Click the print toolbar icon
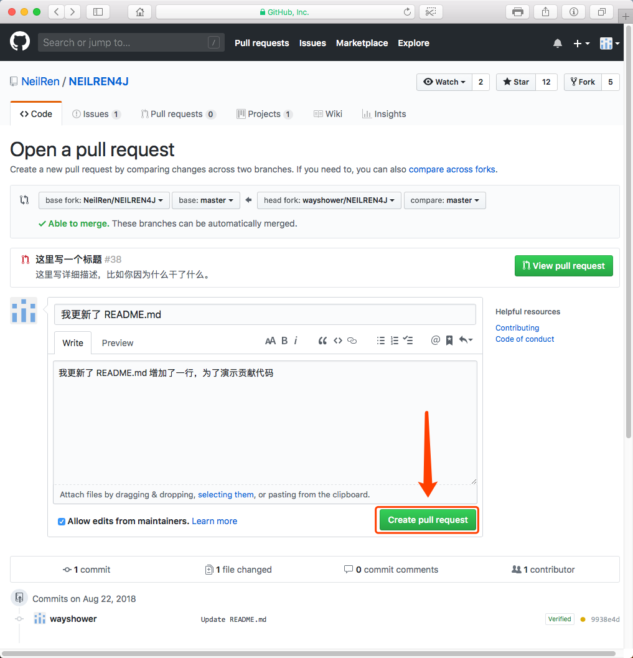 tap(518, 12)
